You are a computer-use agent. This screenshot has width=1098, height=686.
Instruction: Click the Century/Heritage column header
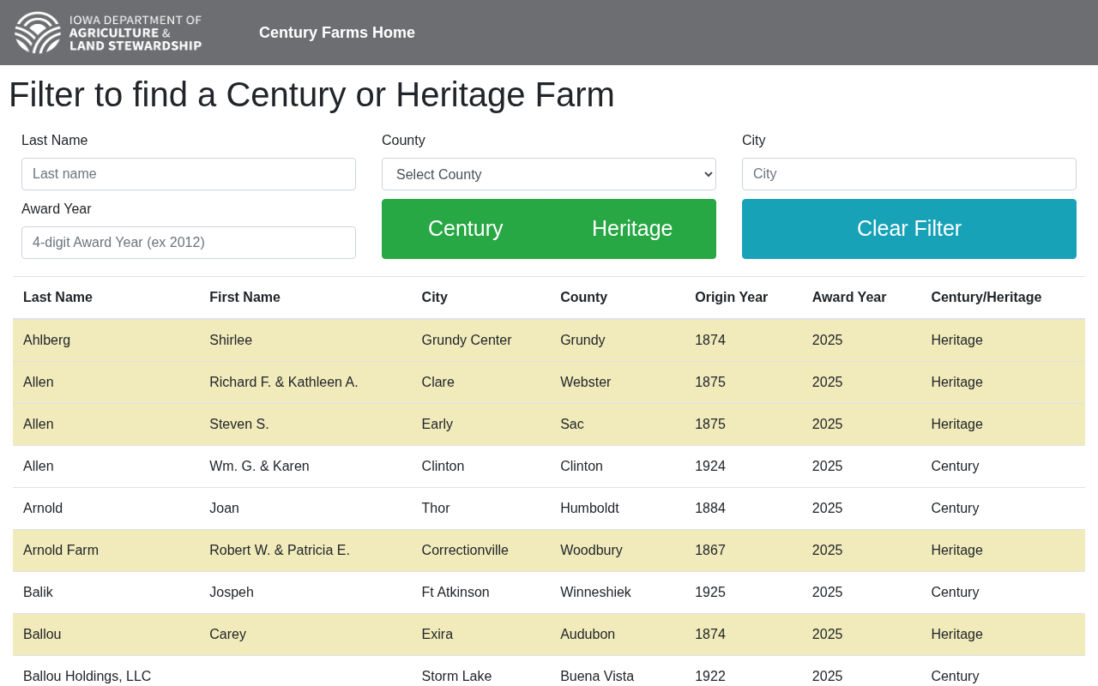[986, 298]
